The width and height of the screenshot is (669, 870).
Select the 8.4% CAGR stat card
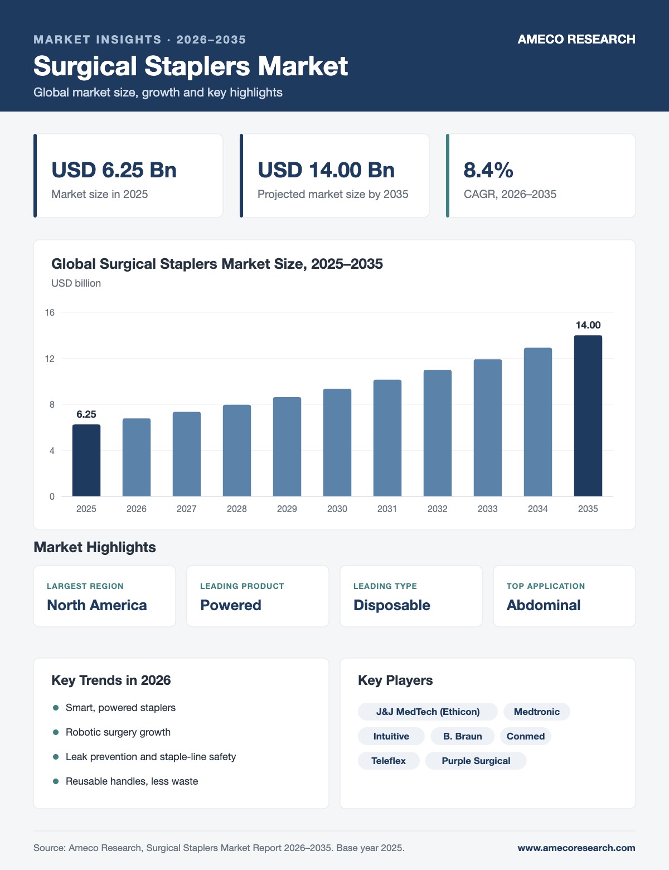point(541,176)
